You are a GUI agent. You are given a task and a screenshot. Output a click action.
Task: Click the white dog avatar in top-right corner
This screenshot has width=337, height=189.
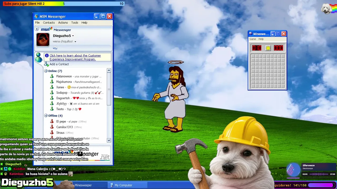[327, 9]
